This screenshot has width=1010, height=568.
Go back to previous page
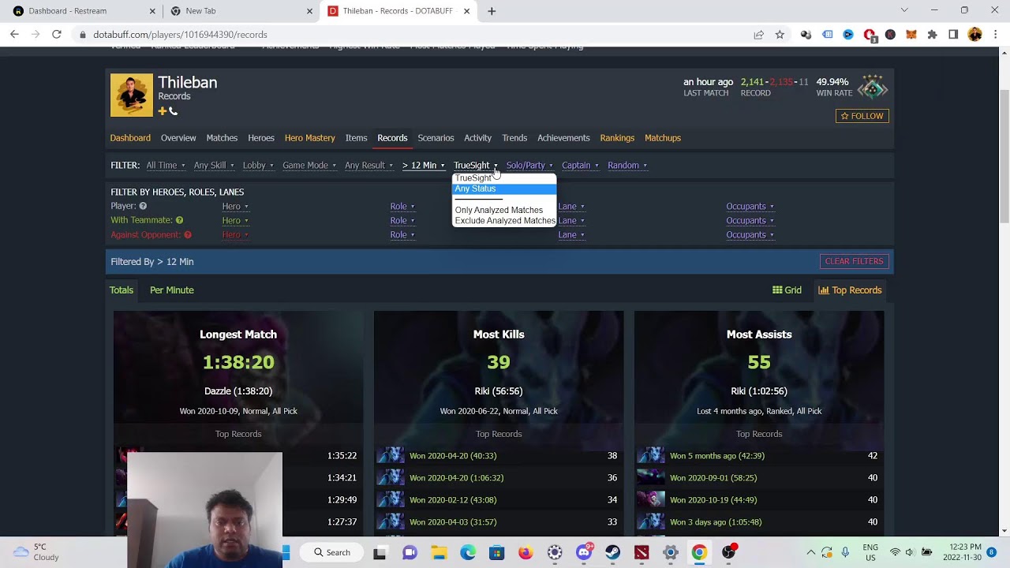pos(14,35)
